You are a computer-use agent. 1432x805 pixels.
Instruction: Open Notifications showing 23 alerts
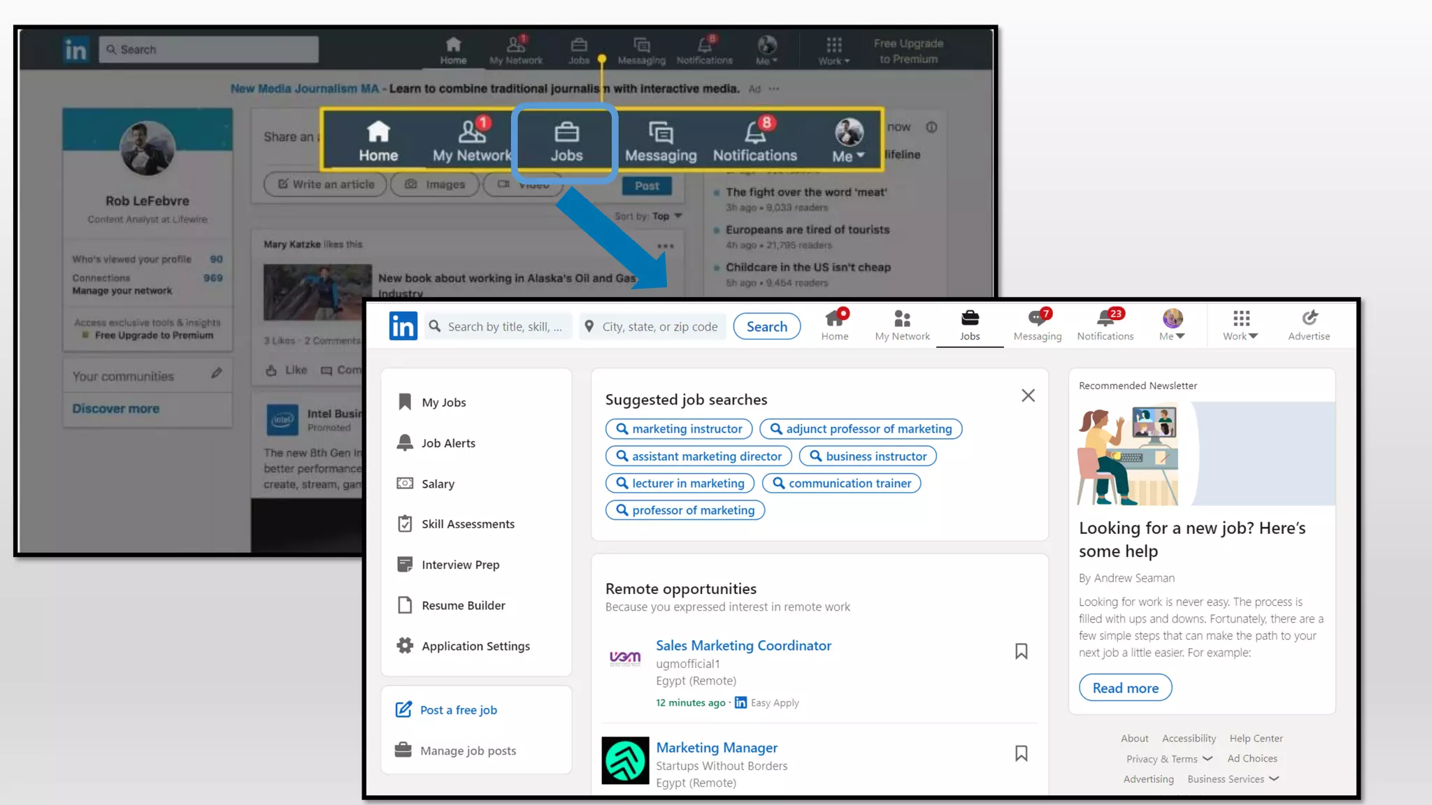(x=1105, y=325)
